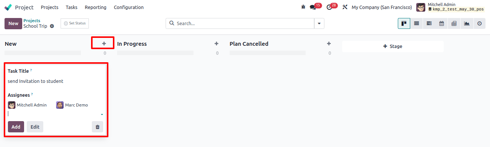Viewport: 490px width, 147px height.
Task: Click the Add button in task card
Action: tap(16, 127)
